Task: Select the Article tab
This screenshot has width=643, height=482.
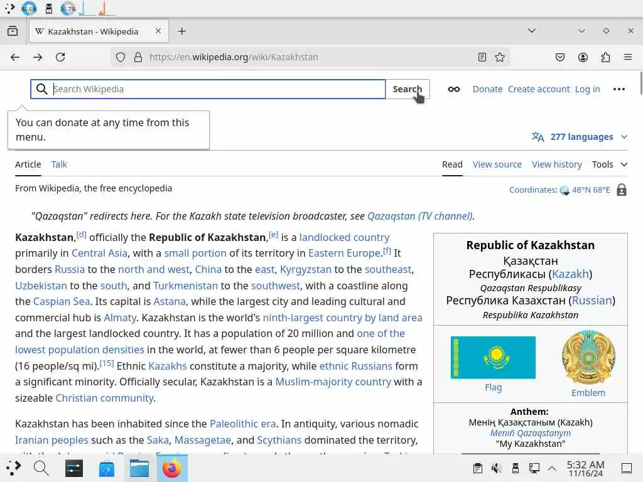Action: tap(28, 164)
